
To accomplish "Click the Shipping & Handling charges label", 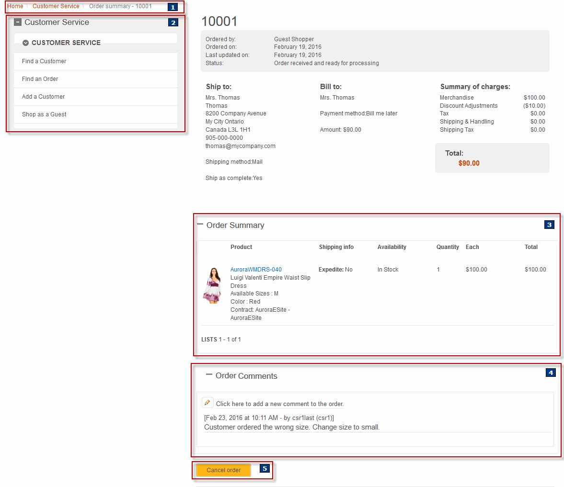I will [x=467, y=122].
